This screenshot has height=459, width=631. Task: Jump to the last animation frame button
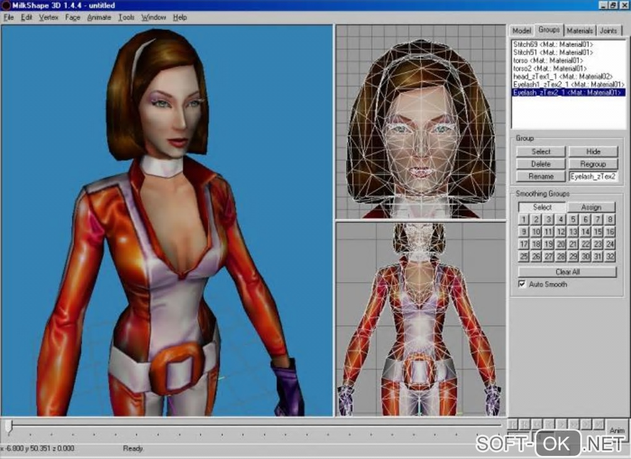click(598, 424)
